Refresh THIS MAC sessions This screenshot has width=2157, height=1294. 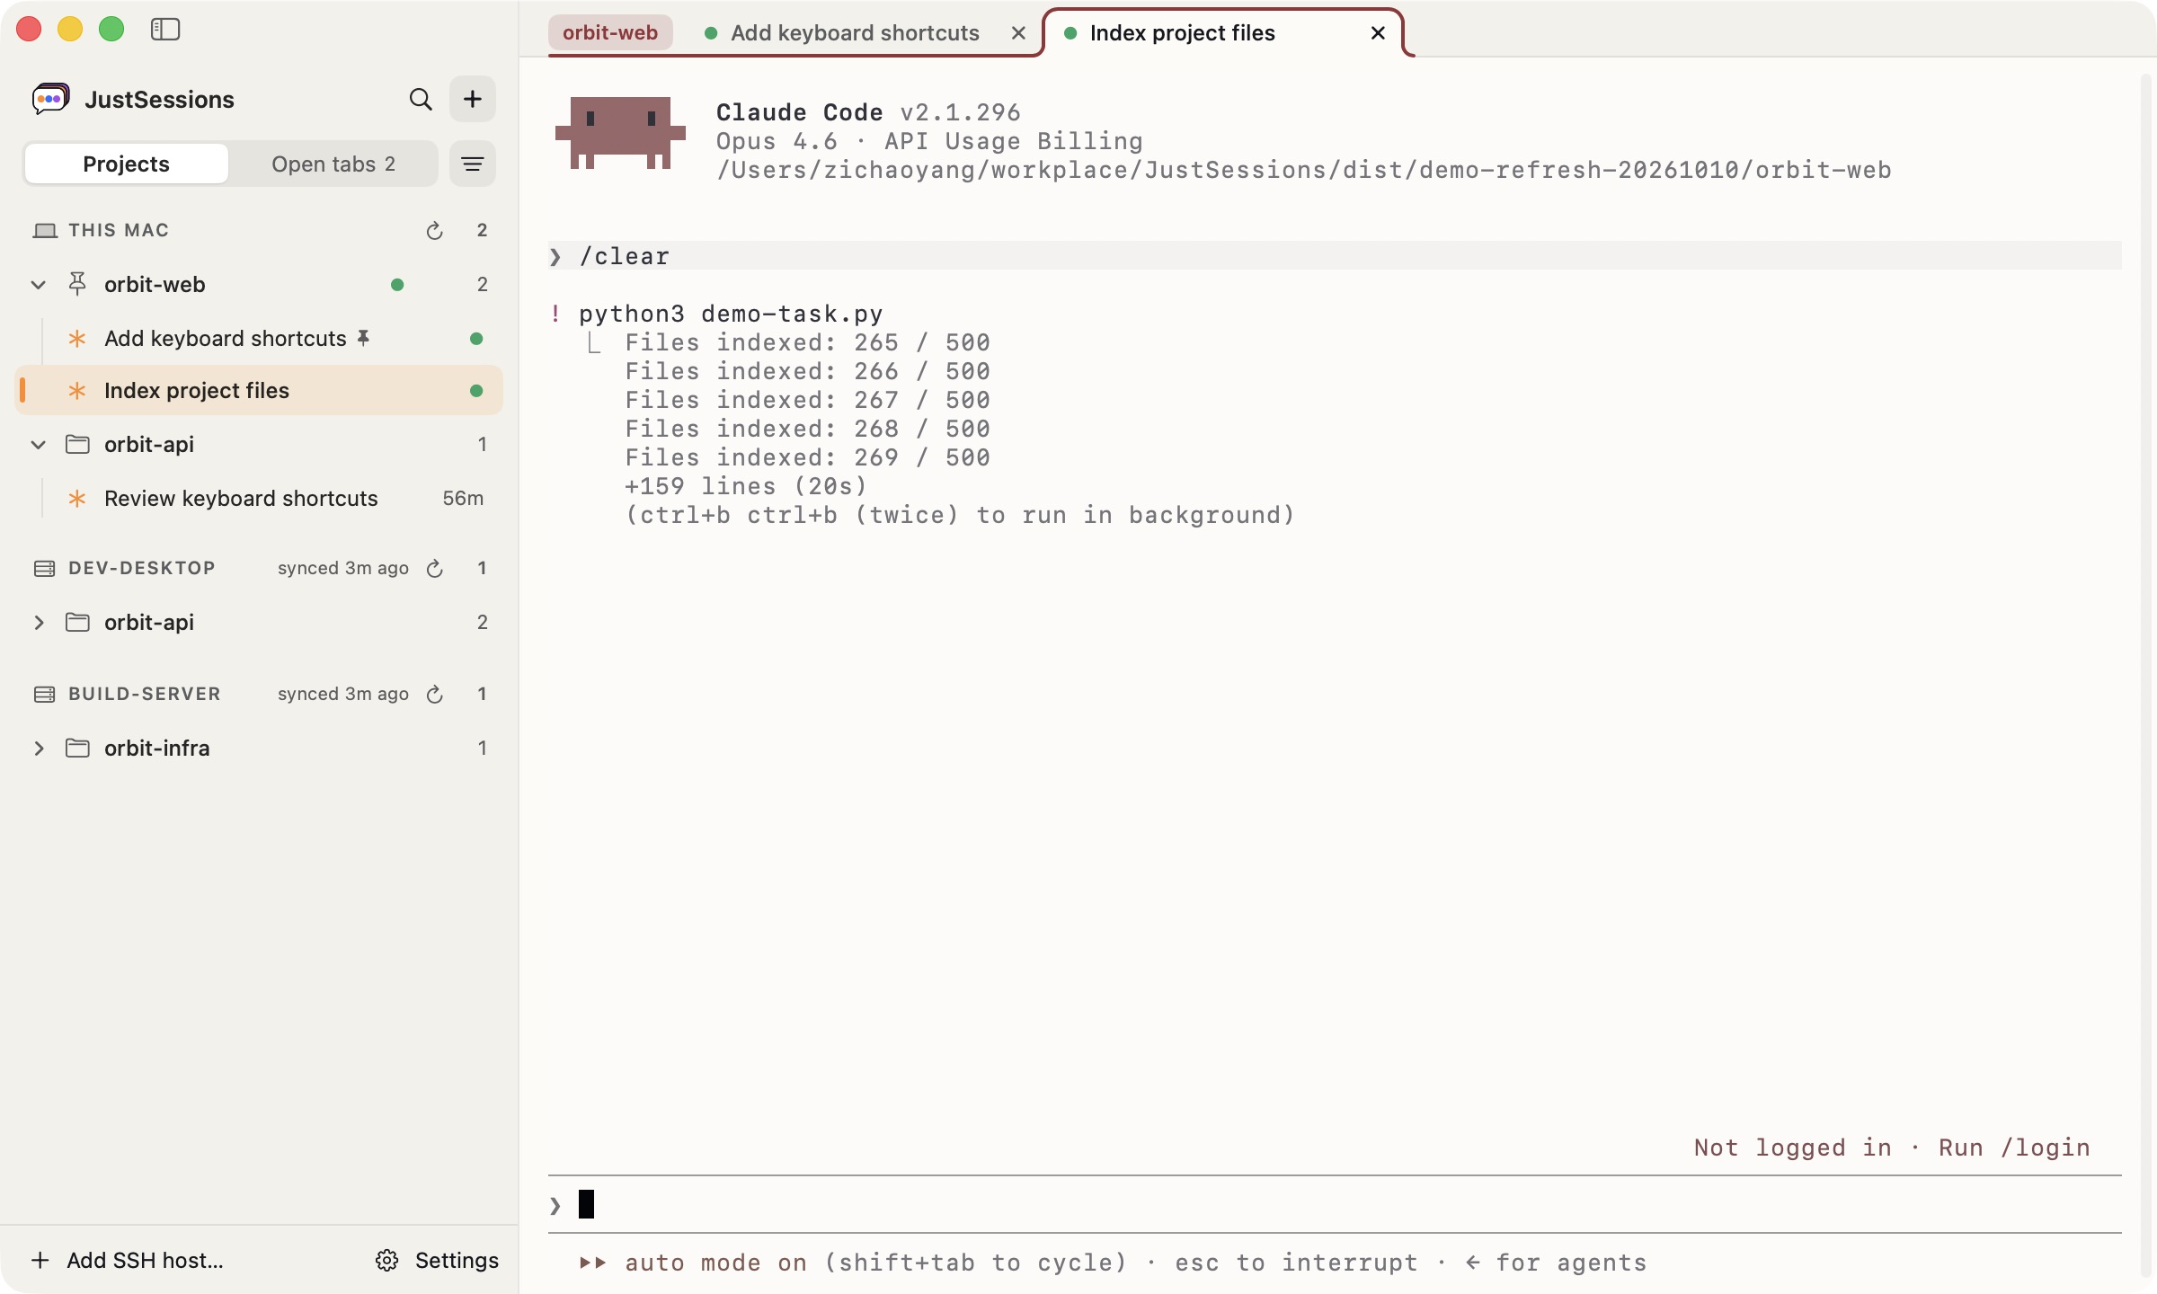435,231
